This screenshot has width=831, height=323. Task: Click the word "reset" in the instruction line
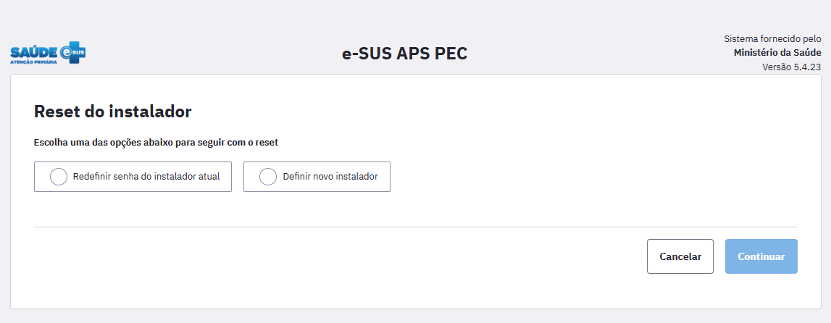pos(266,143)
